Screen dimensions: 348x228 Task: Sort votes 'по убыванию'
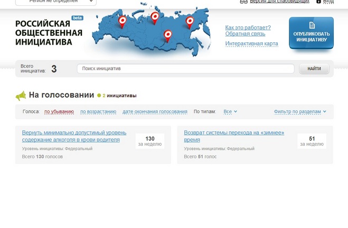pos(59,111)
